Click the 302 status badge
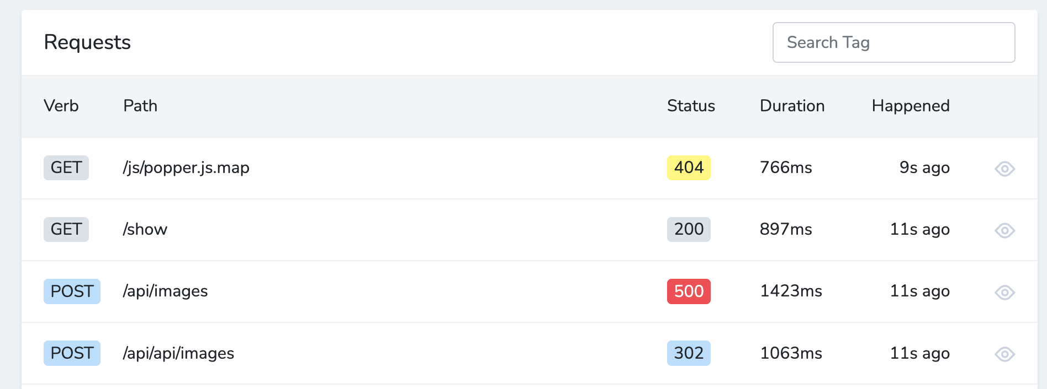The height and width of the screenshot is (389, 1047). pos(688,353)
